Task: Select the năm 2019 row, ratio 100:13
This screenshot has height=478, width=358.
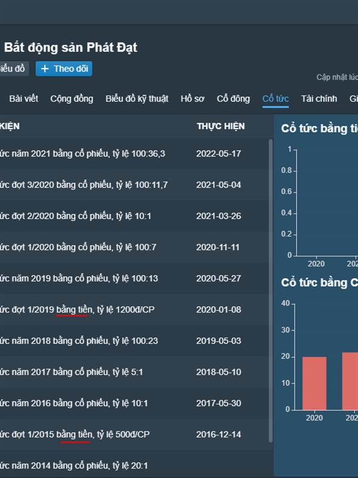Action: 134,278
